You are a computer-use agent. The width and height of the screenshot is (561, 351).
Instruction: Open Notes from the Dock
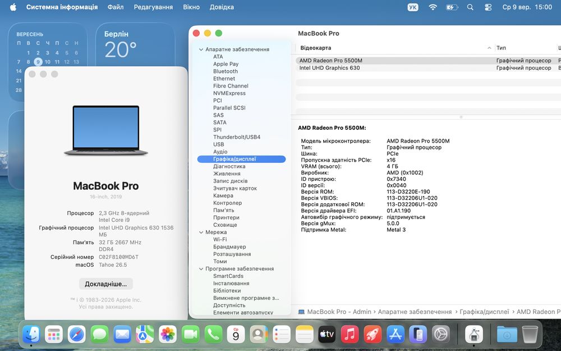305,335
